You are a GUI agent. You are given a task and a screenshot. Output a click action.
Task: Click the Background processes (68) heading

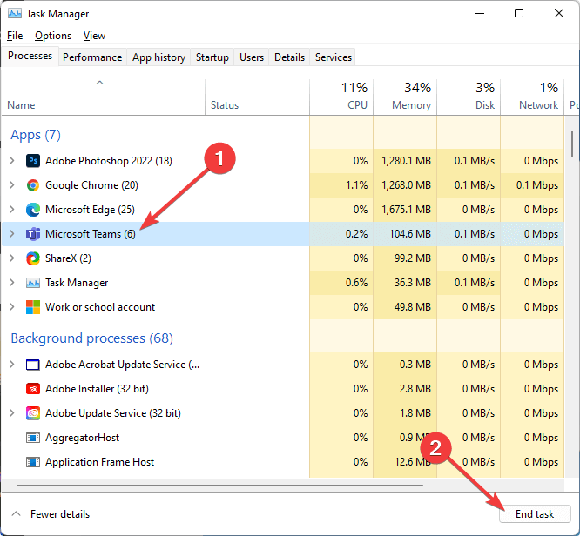(x=91, y=338)
